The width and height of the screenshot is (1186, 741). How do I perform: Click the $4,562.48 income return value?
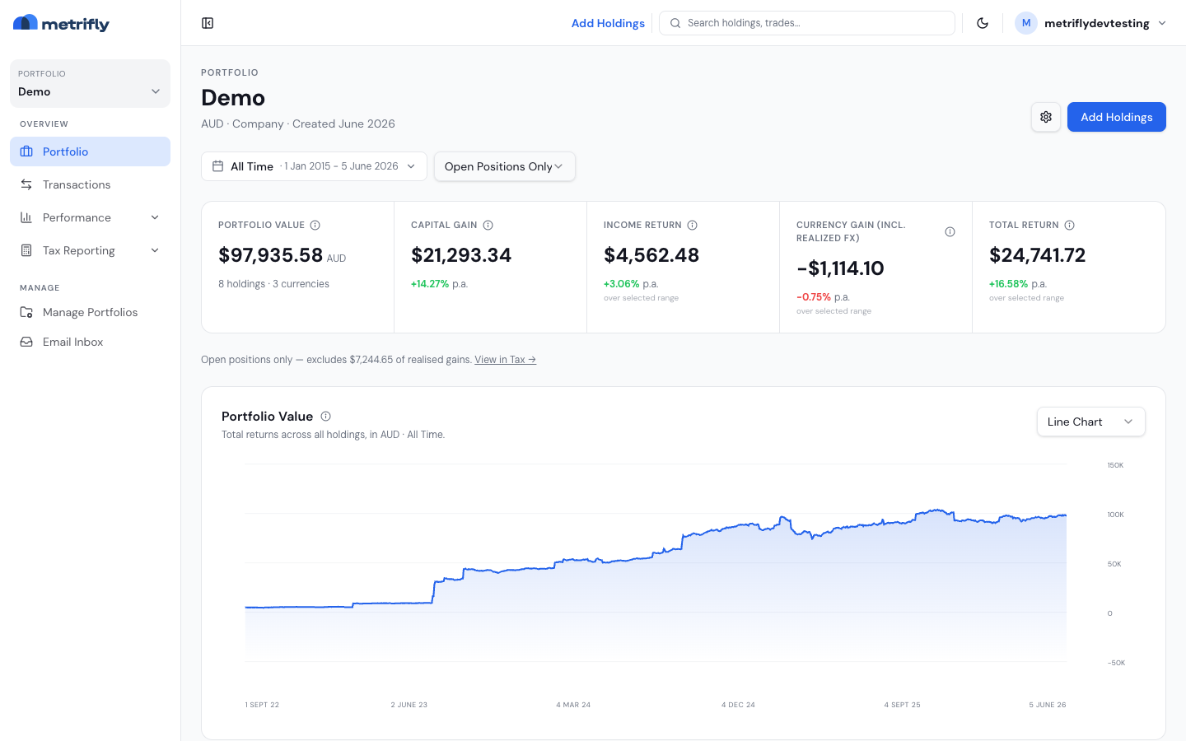click(651, 255)
